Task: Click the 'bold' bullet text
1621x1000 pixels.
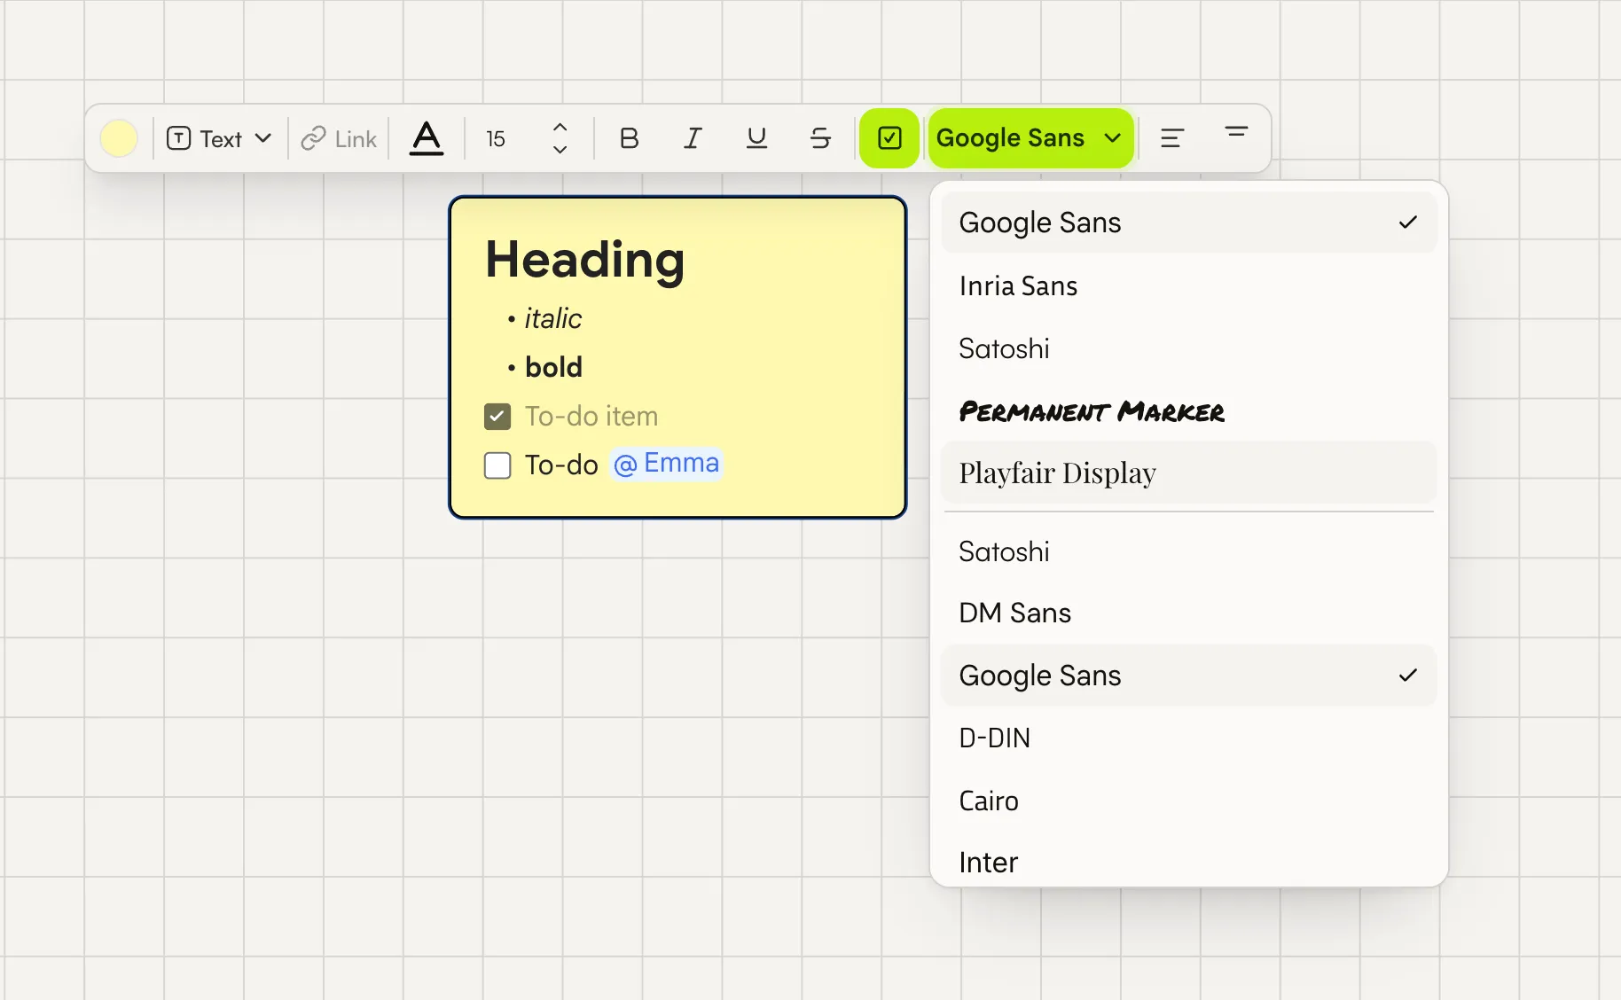Action: pos(553,367)
